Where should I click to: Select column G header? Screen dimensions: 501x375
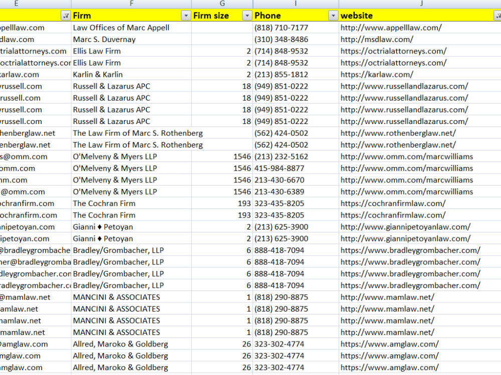(x=222, y=4)
